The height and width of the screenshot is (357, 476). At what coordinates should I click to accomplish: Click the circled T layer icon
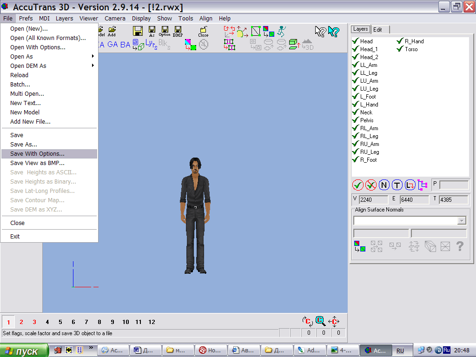[397, 185]
